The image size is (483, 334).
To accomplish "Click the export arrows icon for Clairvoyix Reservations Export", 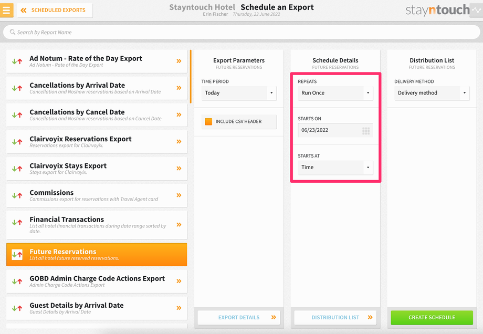I will pyautogui.click(x=17, y=142).
